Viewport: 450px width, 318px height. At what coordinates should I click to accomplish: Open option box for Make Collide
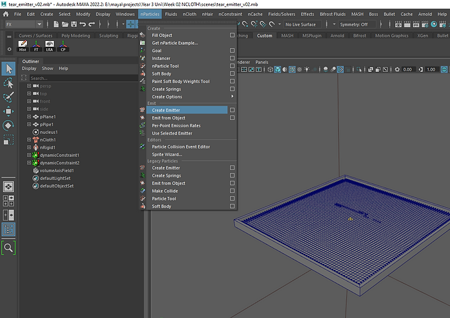point(232,191)
